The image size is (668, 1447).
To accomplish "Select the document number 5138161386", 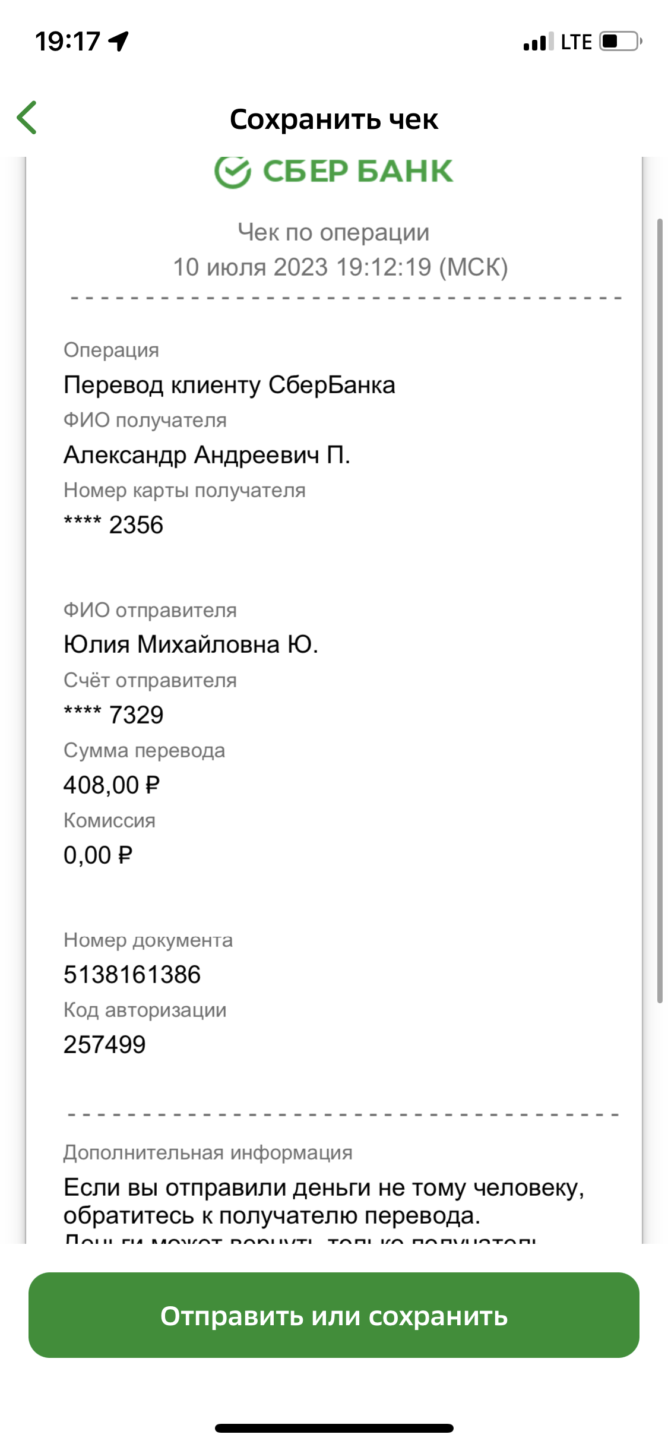I will (132, 975).
